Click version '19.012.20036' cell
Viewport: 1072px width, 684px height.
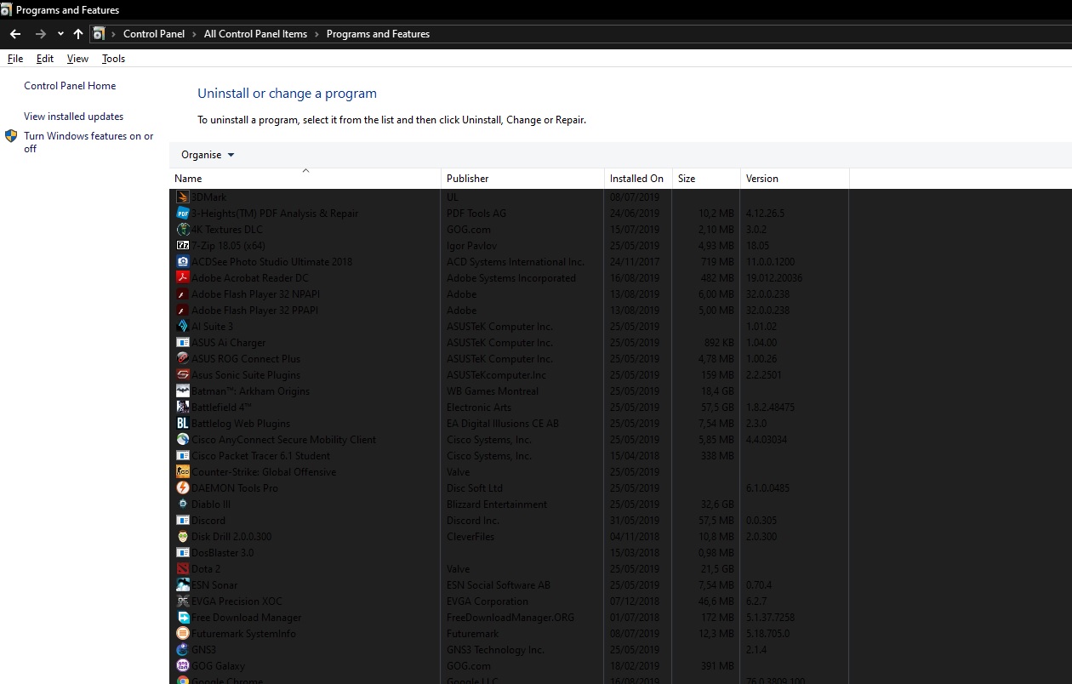coord(774,277)
